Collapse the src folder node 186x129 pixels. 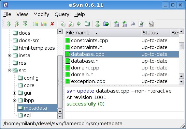point(9,71)
